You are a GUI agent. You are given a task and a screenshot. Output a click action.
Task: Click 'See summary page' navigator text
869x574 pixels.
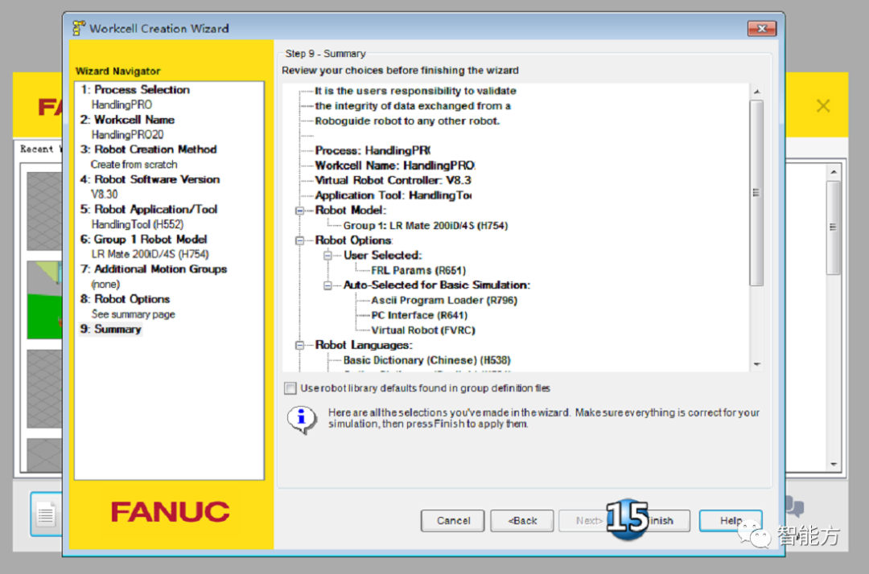tap(133, 314)
